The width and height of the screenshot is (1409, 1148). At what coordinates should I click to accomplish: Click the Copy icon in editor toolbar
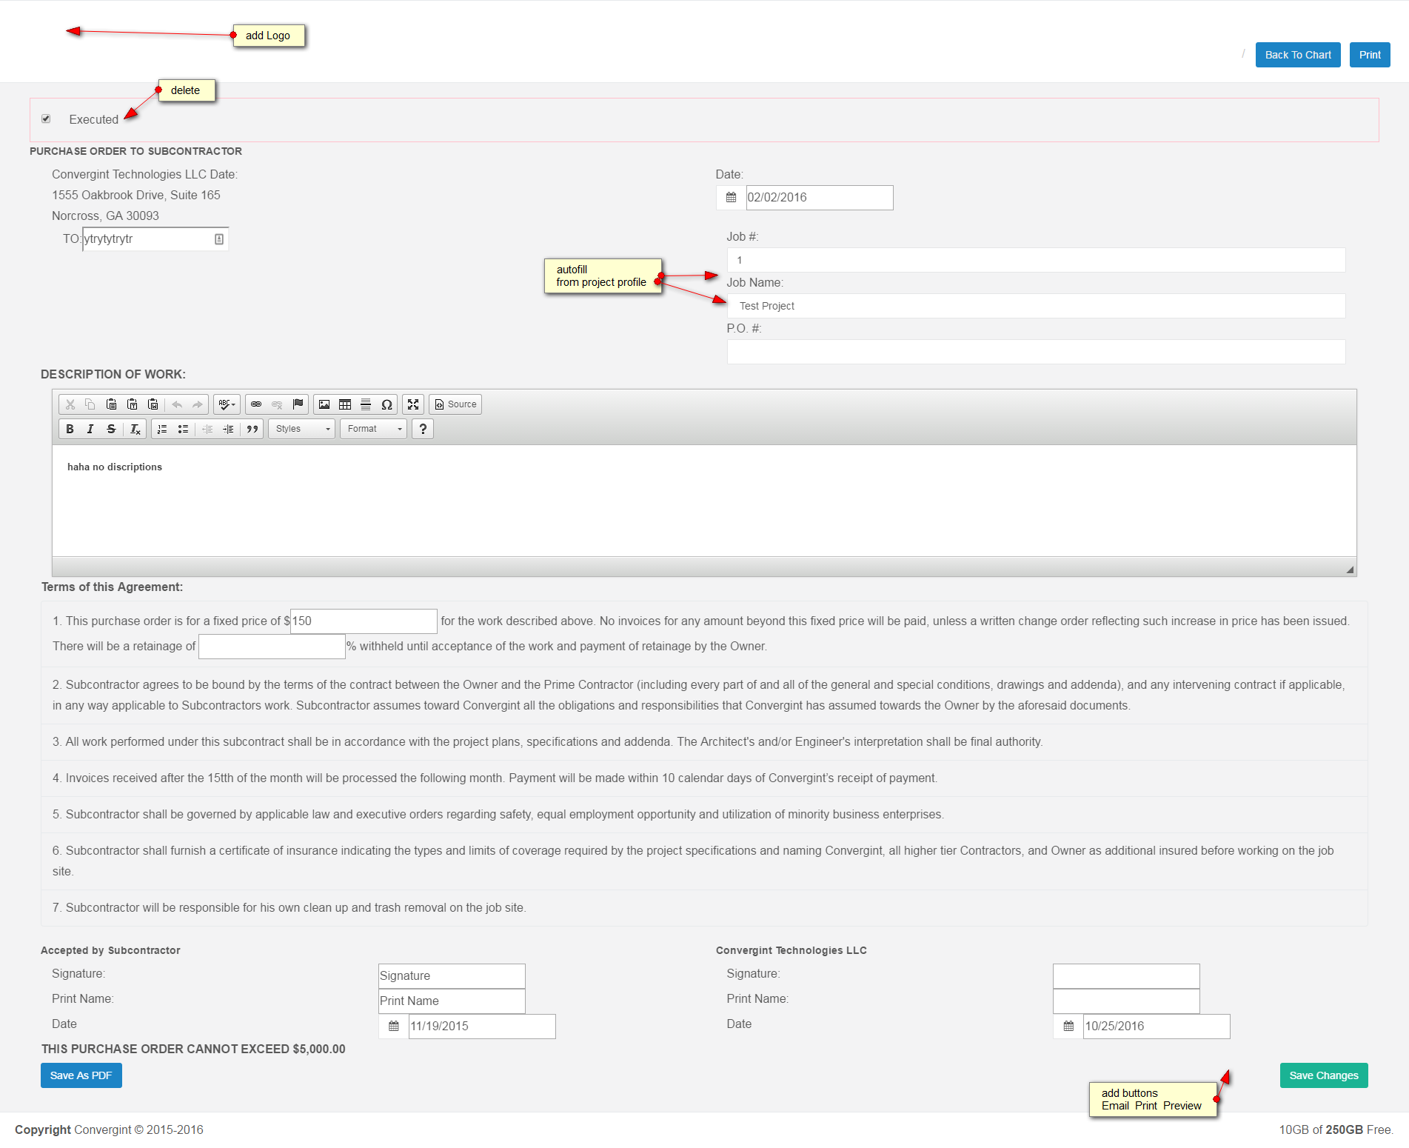point(90,404)
